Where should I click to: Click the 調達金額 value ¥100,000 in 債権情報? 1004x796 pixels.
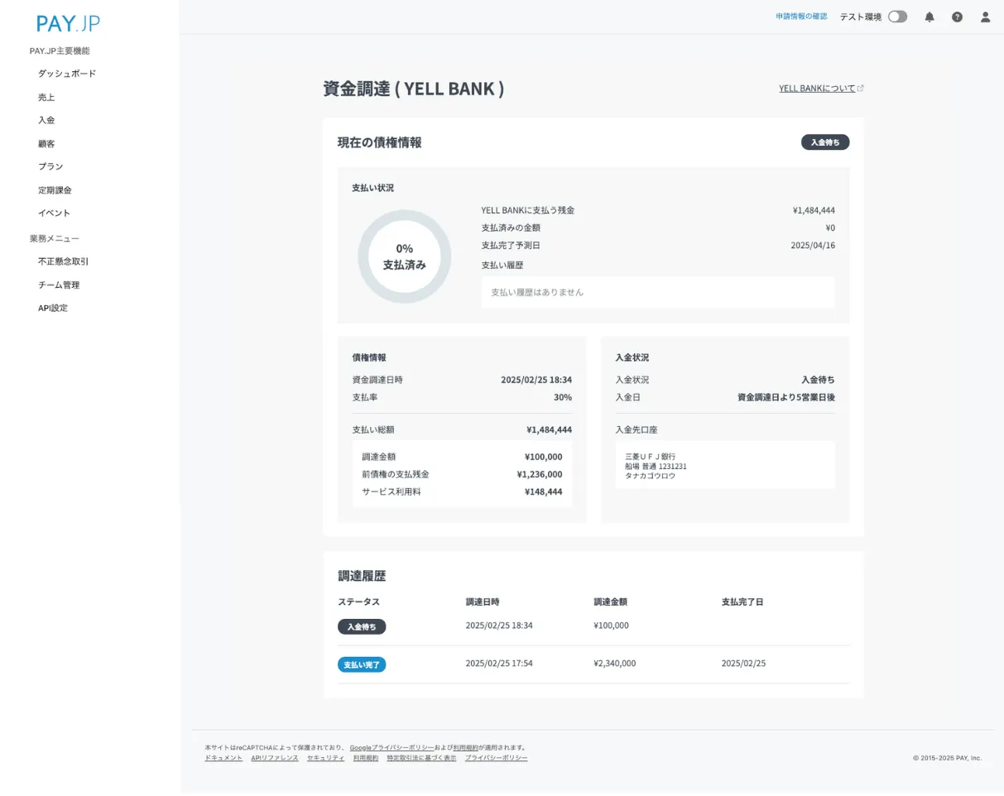pos(543,457)
